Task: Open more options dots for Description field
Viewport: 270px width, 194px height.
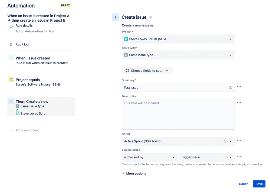Action: click(x=239, y=103)
